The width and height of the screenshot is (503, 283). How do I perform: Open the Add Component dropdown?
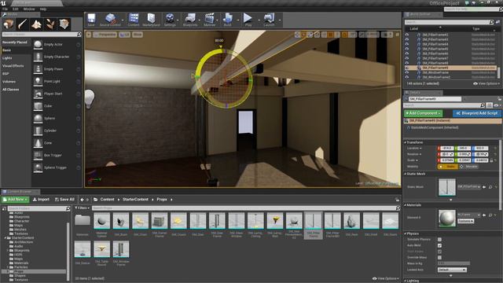[423, 113]
